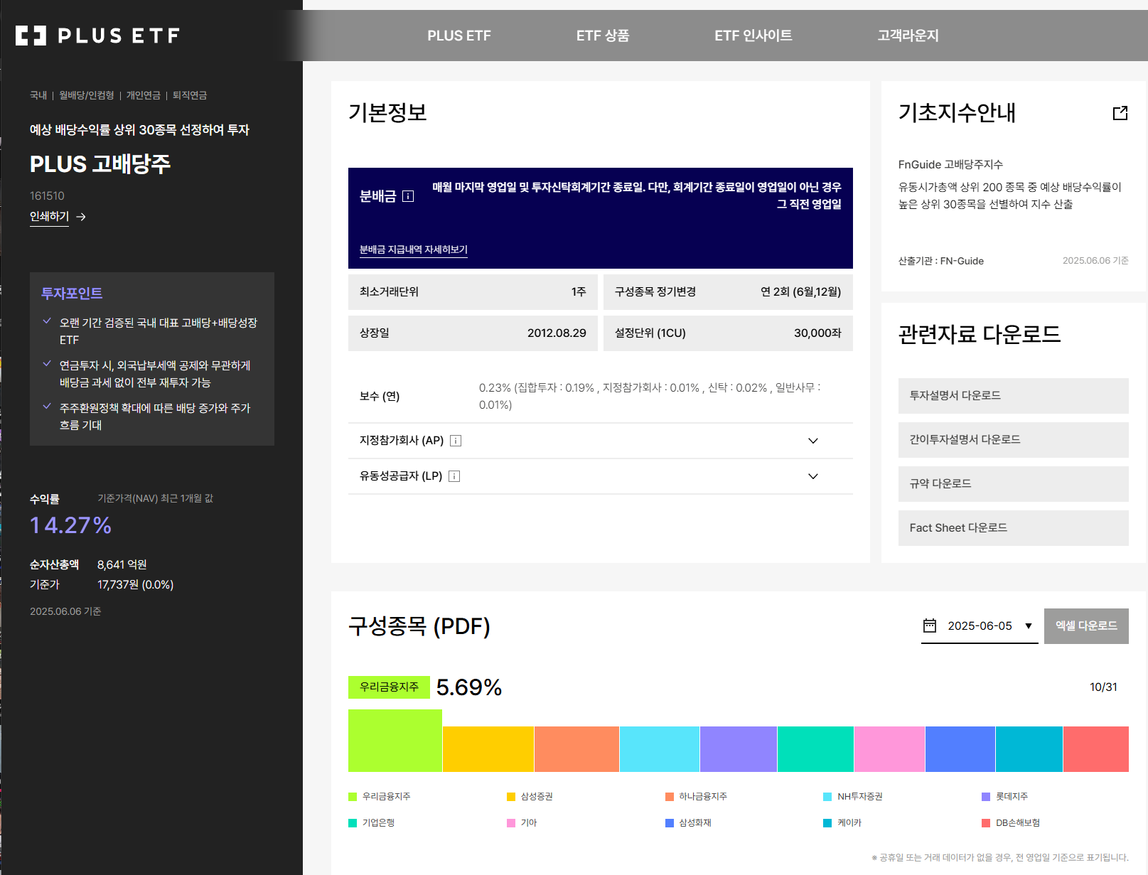Click the 상장일 2012.08.29 cell
Screen dimensions: 1148x875
(473, 333)
